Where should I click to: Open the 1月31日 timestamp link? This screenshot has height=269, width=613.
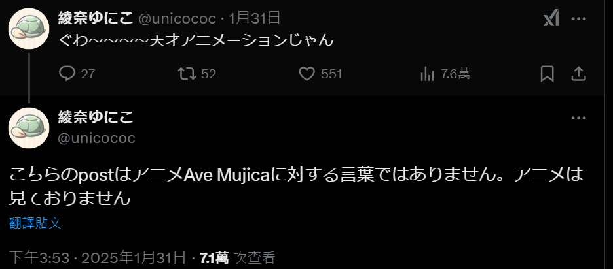(255, 18)
